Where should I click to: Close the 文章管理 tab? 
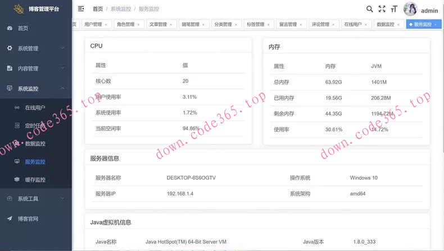point(171,25)
